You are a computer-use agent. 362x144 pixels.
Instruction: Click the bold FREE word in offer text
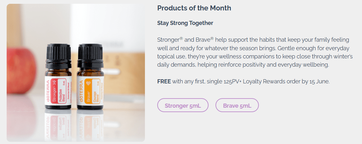[x=164, y=81]
